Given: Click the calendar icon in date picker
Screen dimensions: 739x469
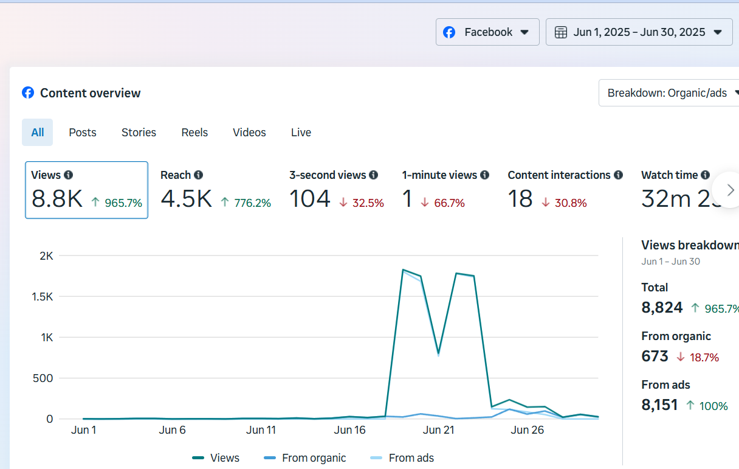Looking at the screenshot, I should click(561, 32).
